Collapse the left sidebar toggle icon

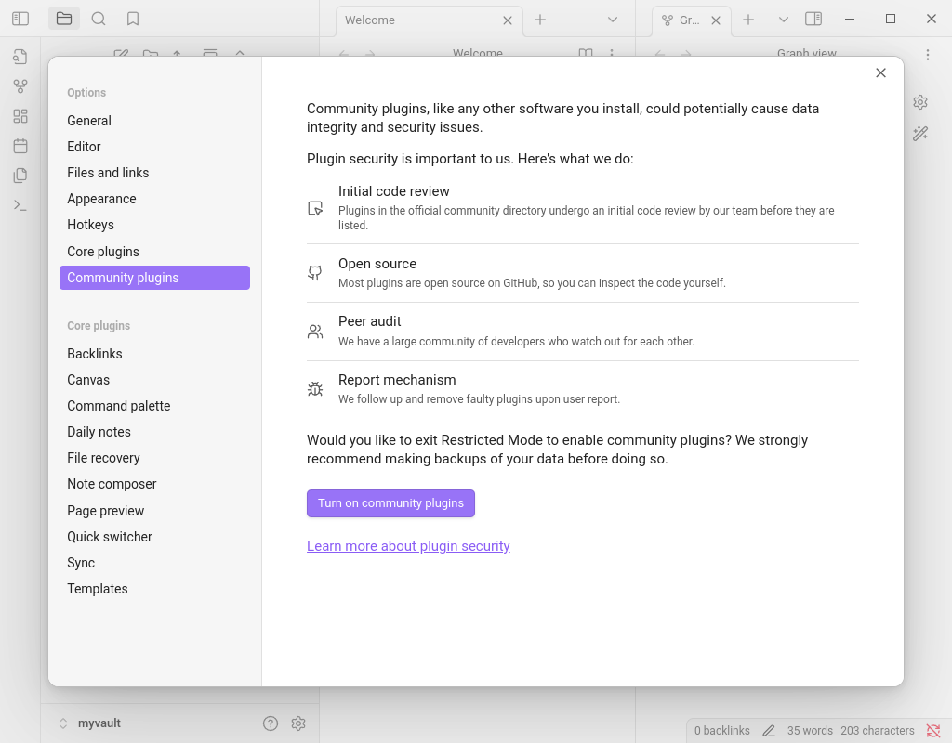(x=20, y=19)
